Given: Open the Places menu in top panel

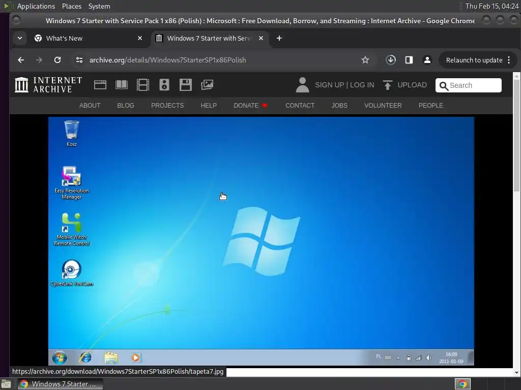Looking at the screenshot, I should (x=71, y=6).
